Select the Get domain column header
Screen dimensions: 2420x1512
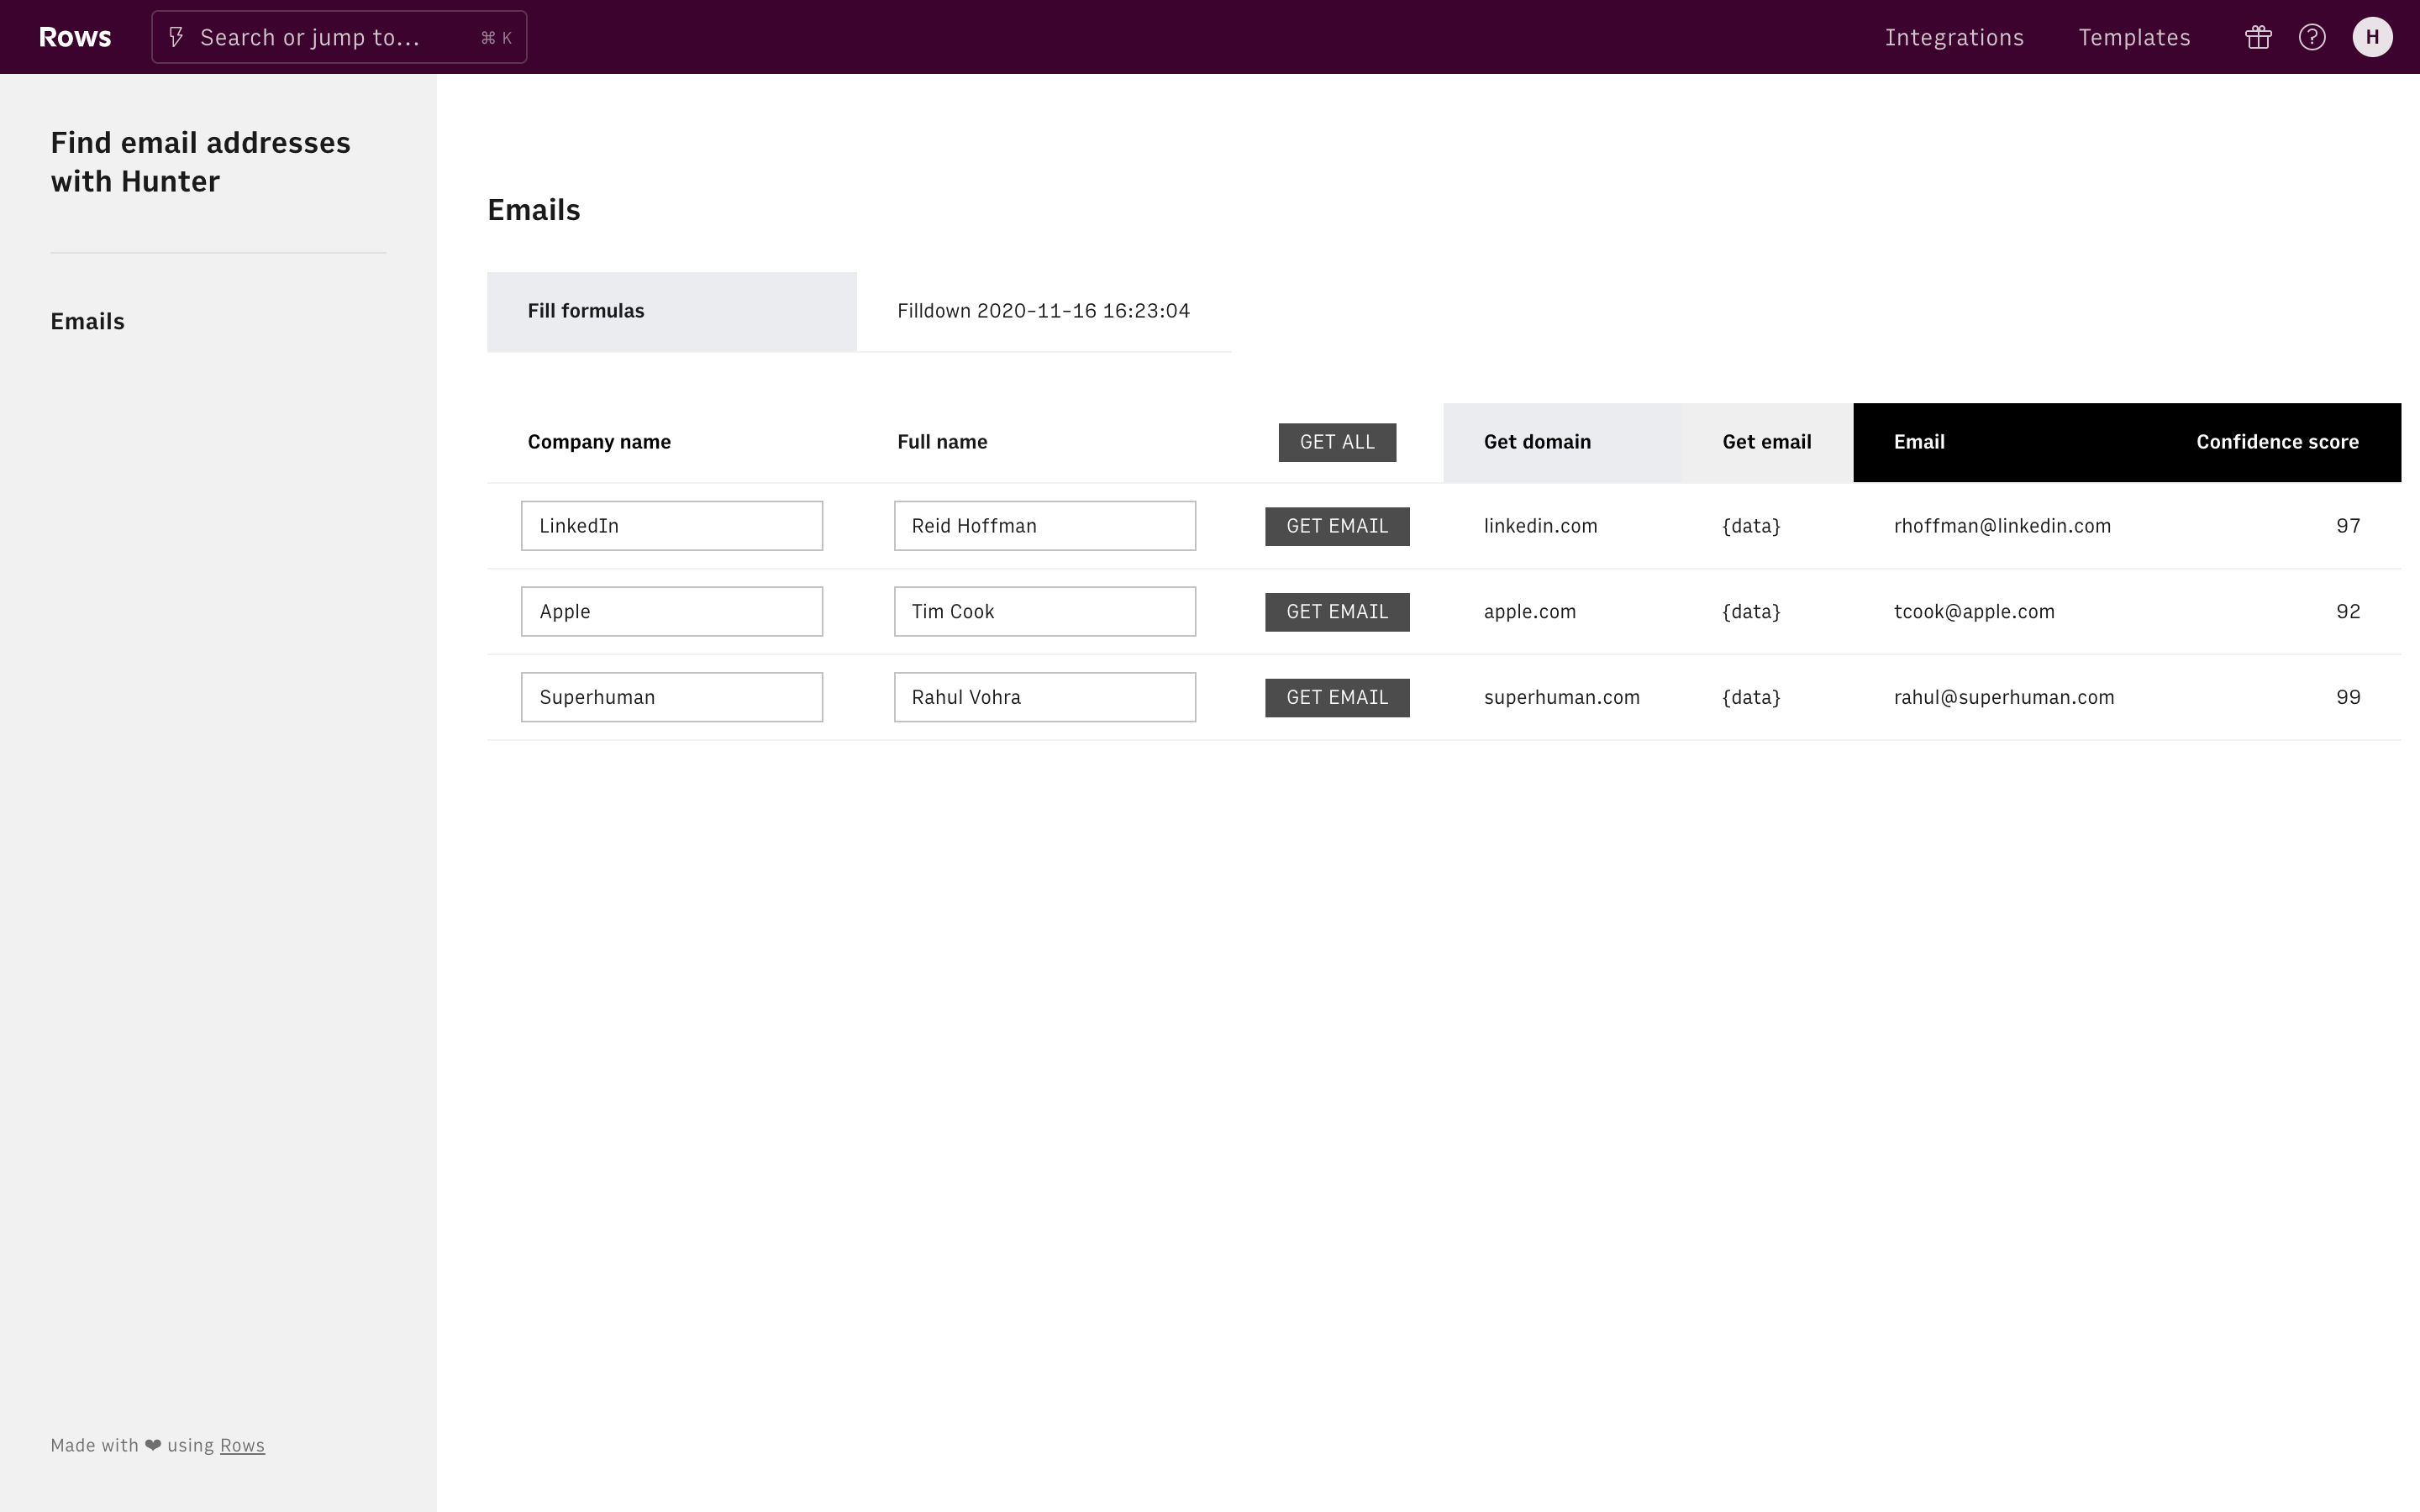(1562, 442)
